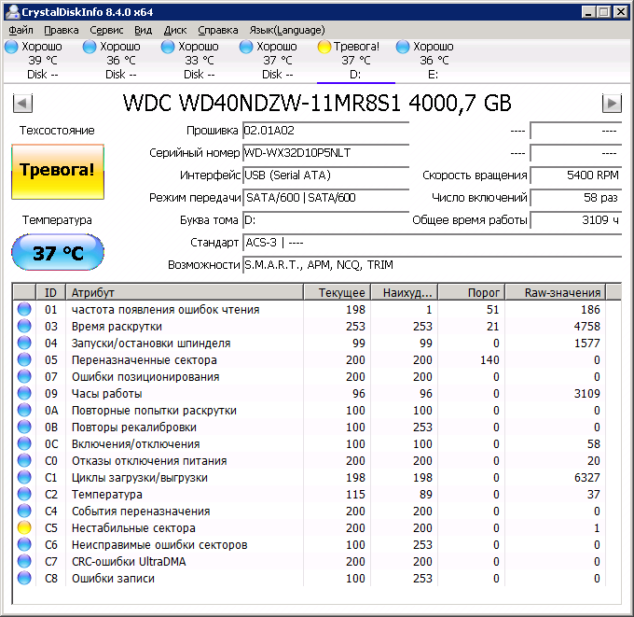Open the Файл menu
Viewport: 634px width, 617px height.
(x=21, y=30)
